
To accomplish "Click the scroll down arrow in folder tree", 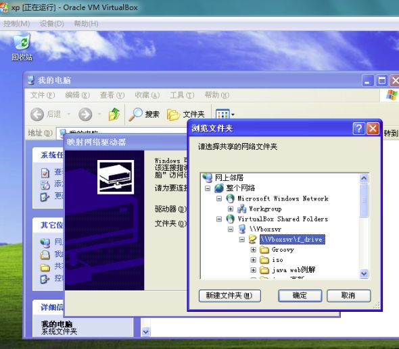I will click(x=364, y=273).
